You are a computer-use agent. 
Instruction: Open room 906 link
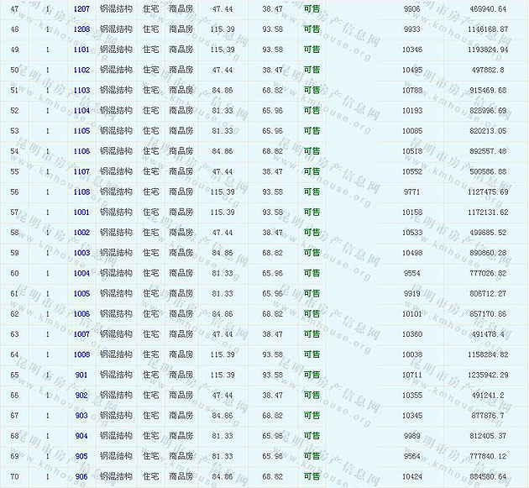click(x=81, y=477)
